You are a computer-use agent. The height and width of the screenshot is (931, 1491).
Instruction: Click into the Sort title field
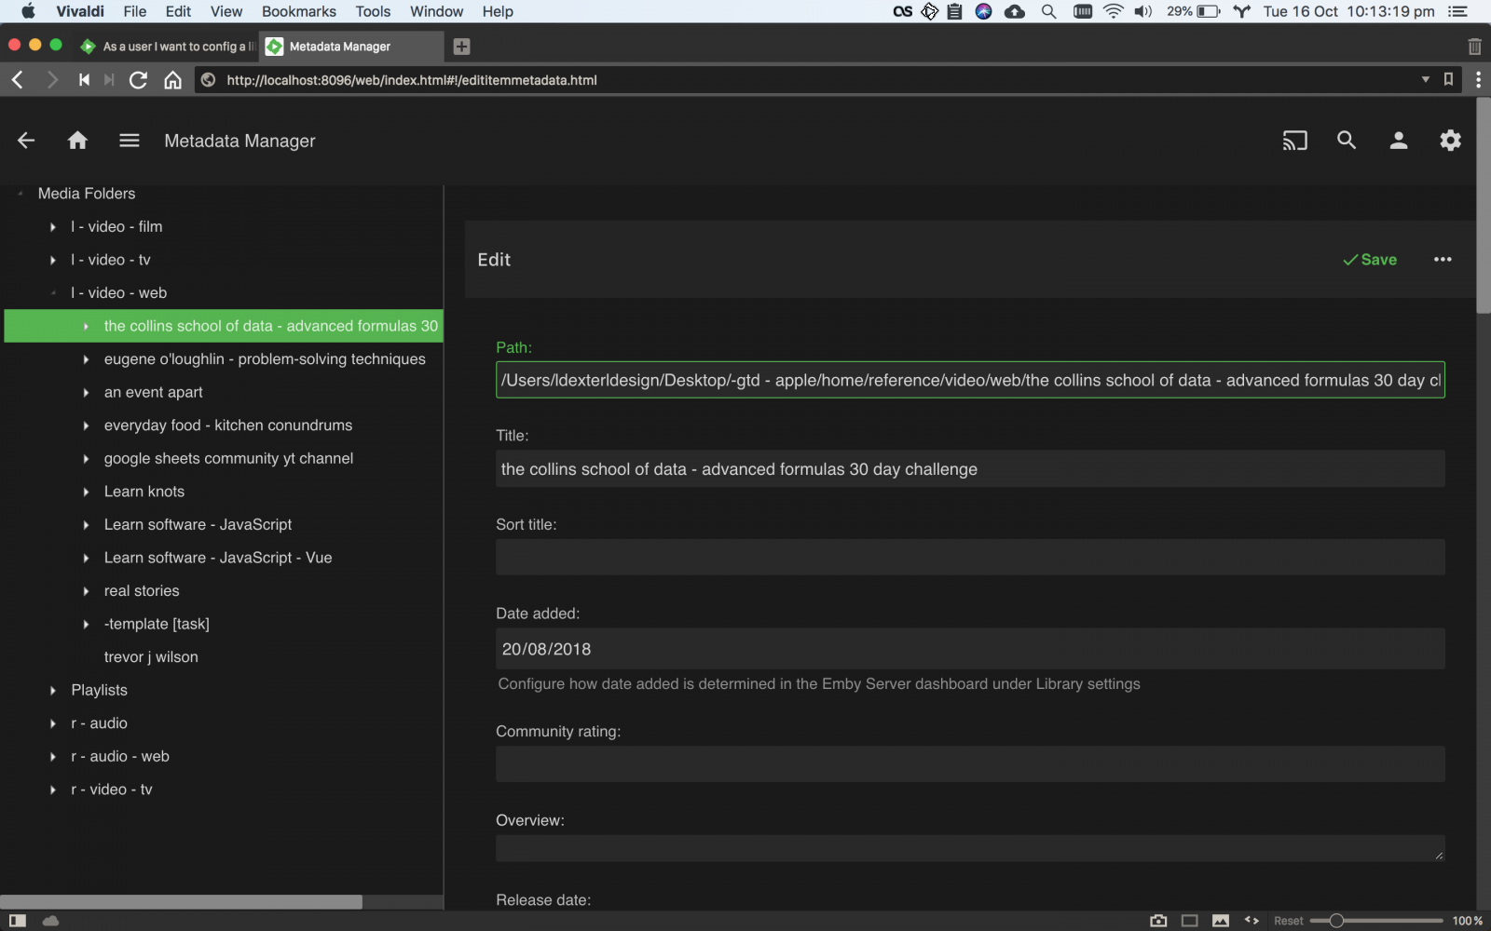click(x=969, y=558)
